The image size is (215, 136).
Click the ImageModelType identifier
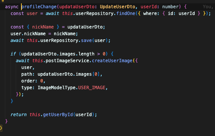(57, 88)
